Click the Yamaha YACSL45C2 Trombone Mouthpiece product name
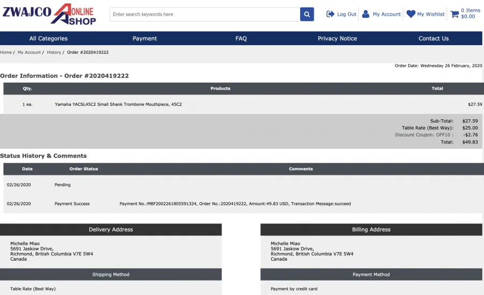This screenshot has width=484, height=295. 118,104
